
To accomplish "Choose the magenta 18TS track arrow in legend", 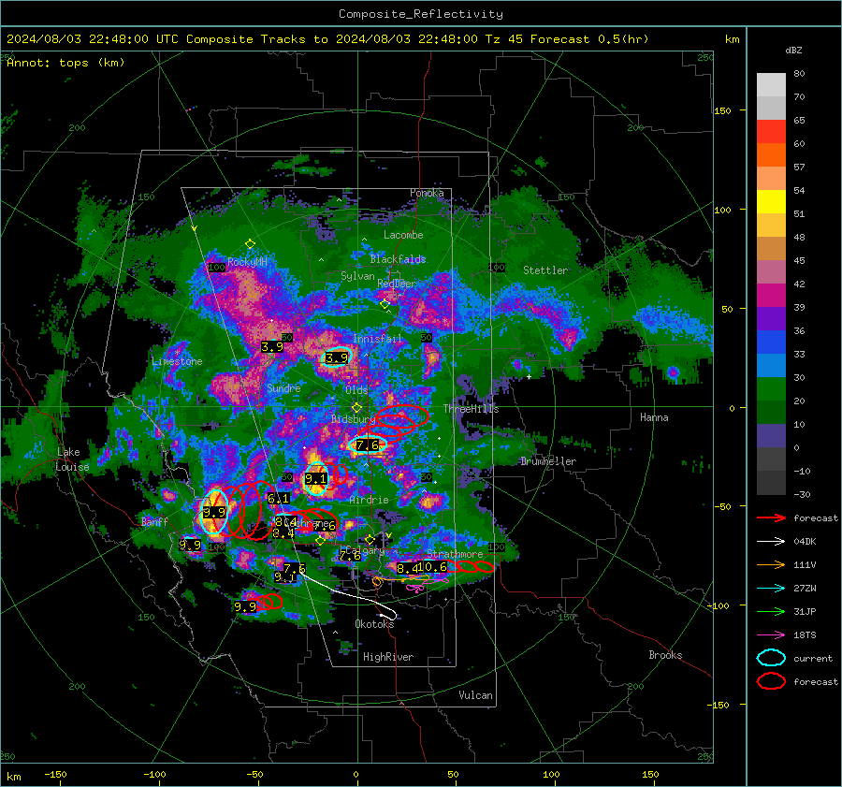I will (x=771, y=635).
